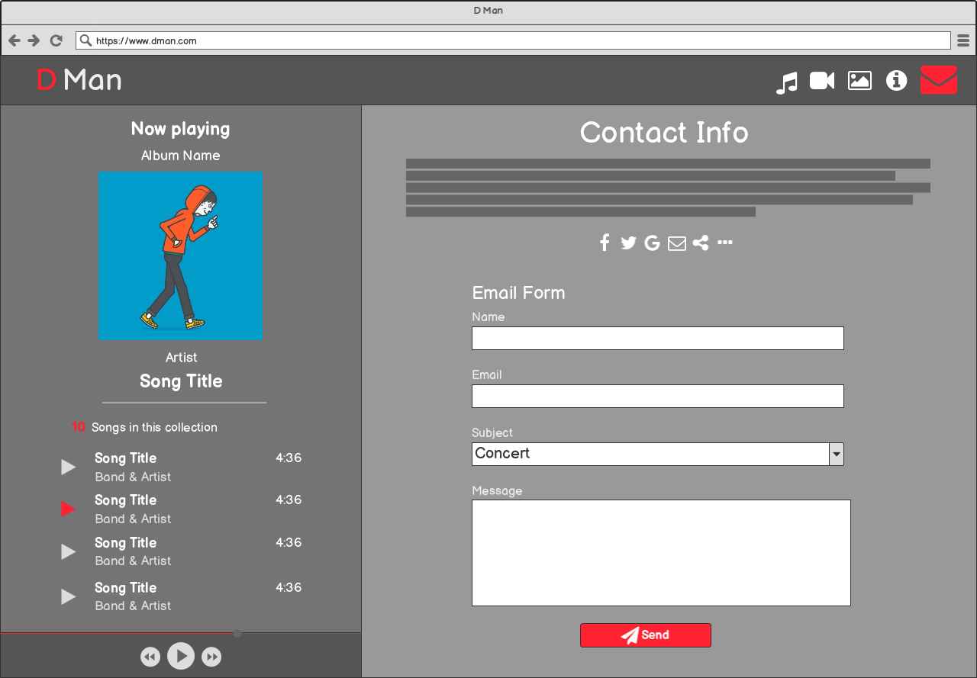Click the Songs in this collection text
Viewport: 977px width, 678px height.
154,427
